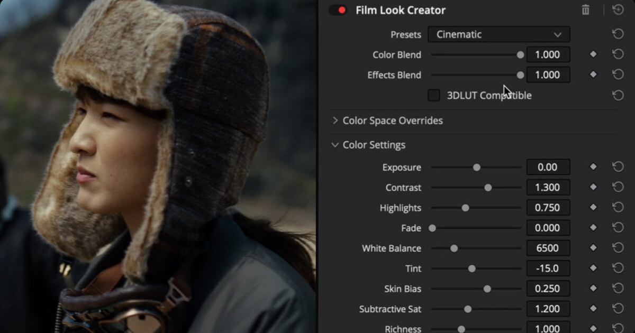
Task: Reset the Presets selection with its reset arrow
Action: coord(618,33)
